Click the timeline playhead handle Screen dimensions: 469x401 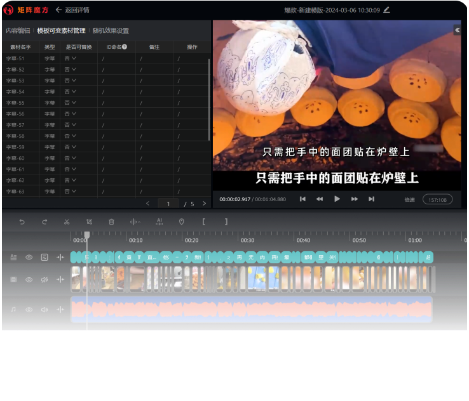point(86,235)
